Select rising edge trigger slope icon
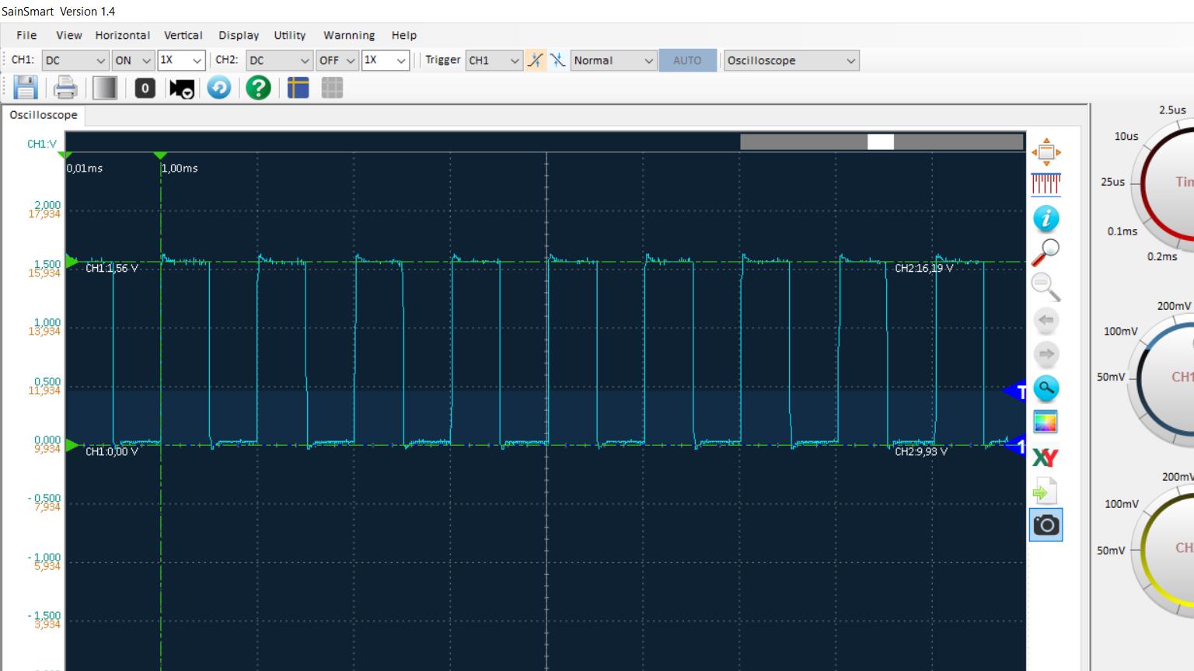Image resolution: width=1194 pixels, height=671 pixels. click(536, 60)
